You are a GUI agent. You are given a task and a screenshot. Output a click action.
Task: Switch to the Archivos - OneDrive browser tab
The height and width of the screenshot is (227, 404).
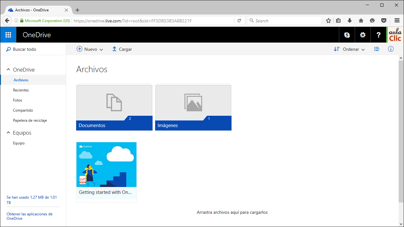[38, 10]
